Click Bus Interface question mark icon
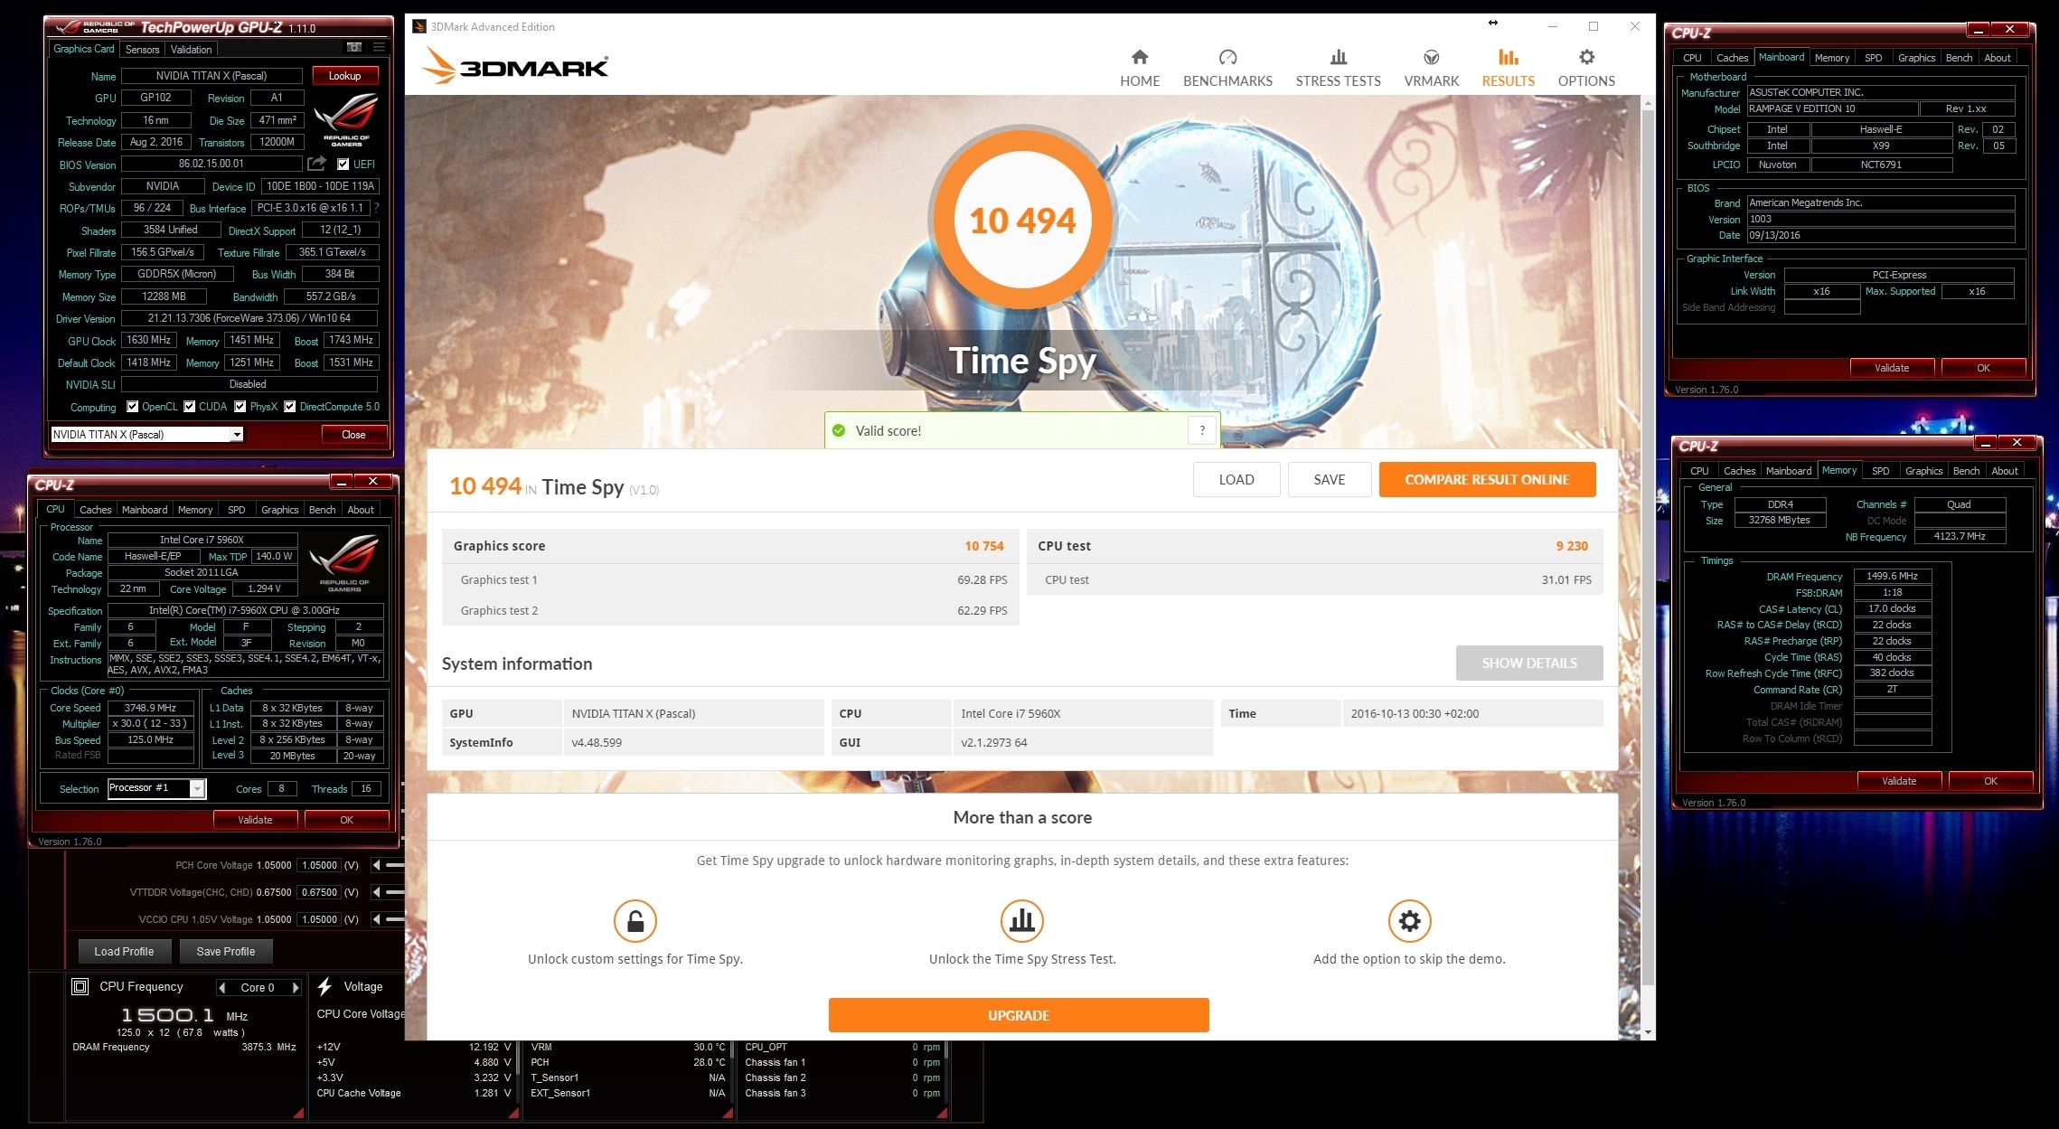 [377, 208]
